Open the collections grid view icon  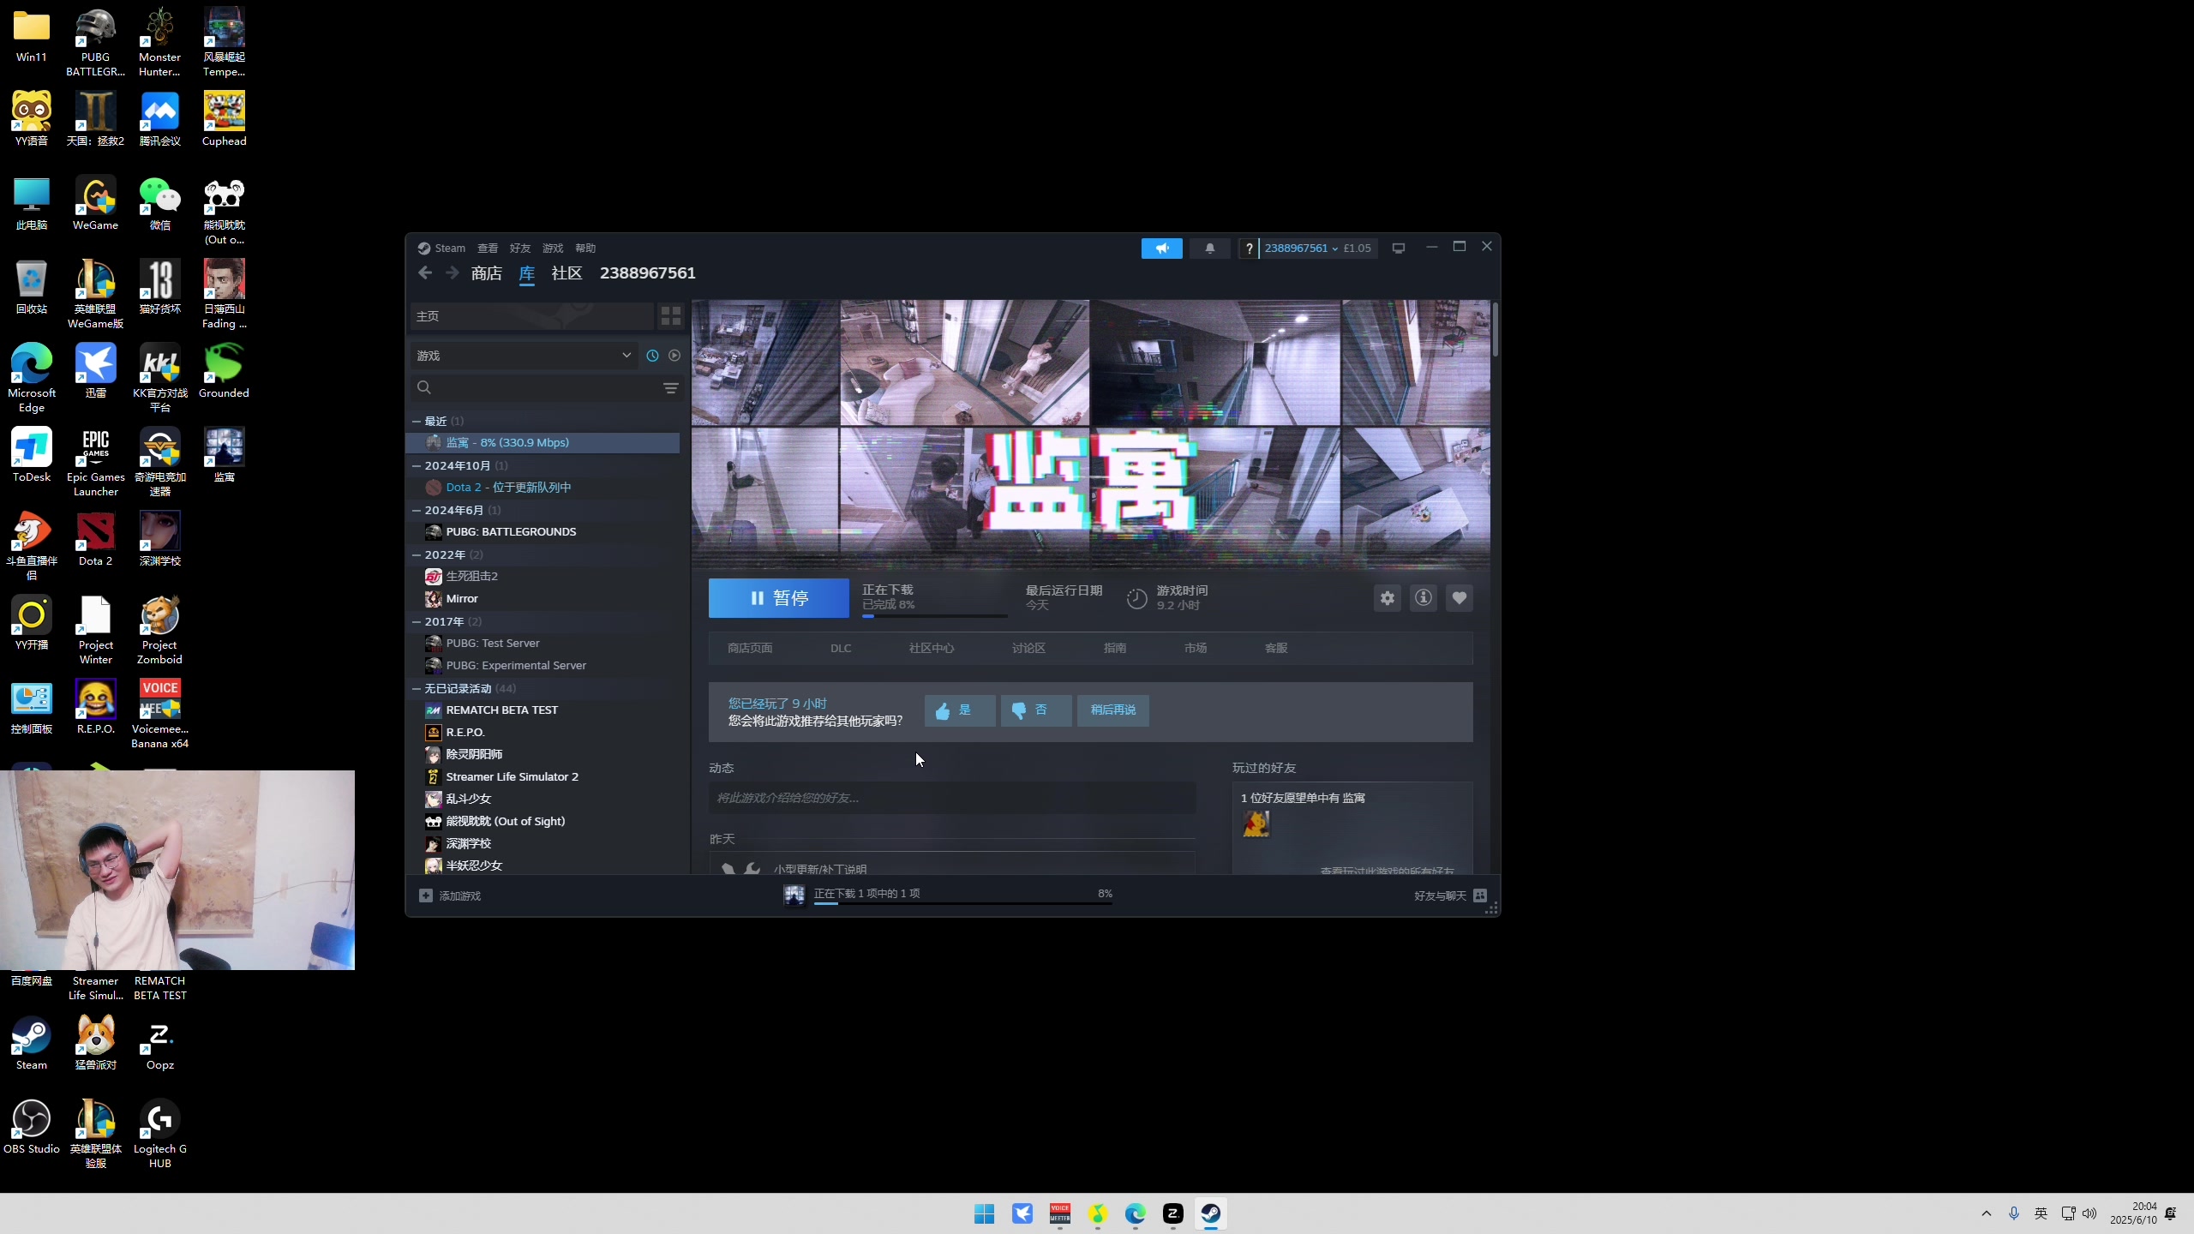pos(671,316)
